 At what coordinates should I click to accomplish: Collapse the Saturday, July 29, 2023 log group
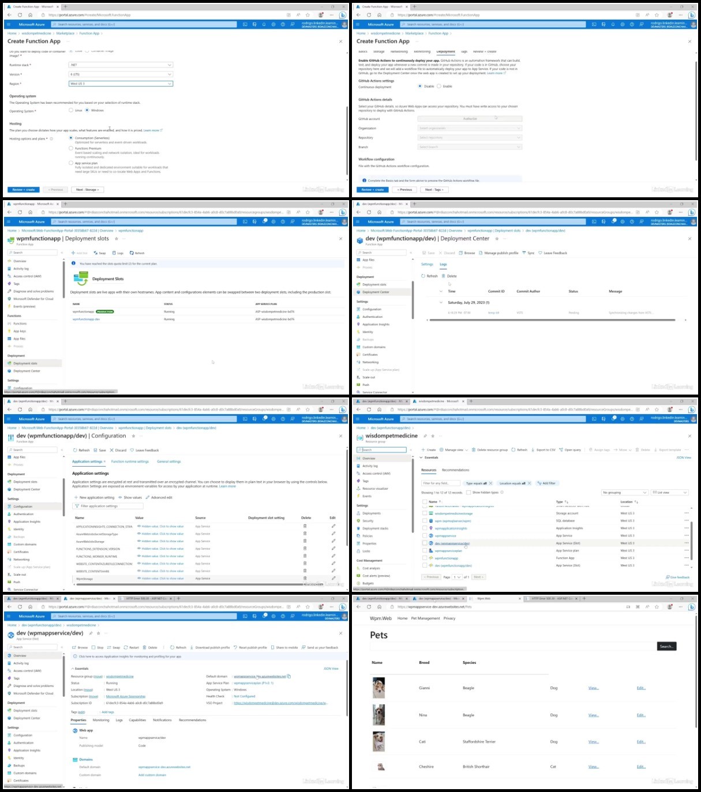click(441, 302)
